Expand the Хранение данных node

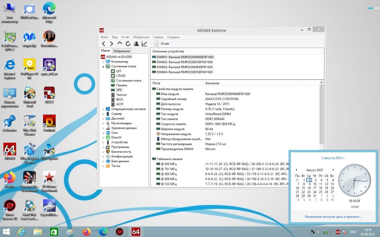[103, 128]
